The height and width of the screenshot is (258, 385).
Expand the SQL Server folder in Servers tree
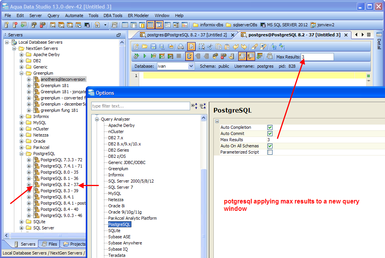click(21, 228)
